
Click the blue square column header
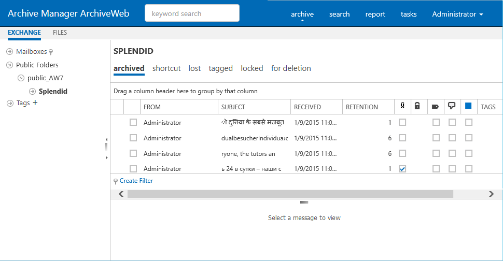[x=468, y=106]
